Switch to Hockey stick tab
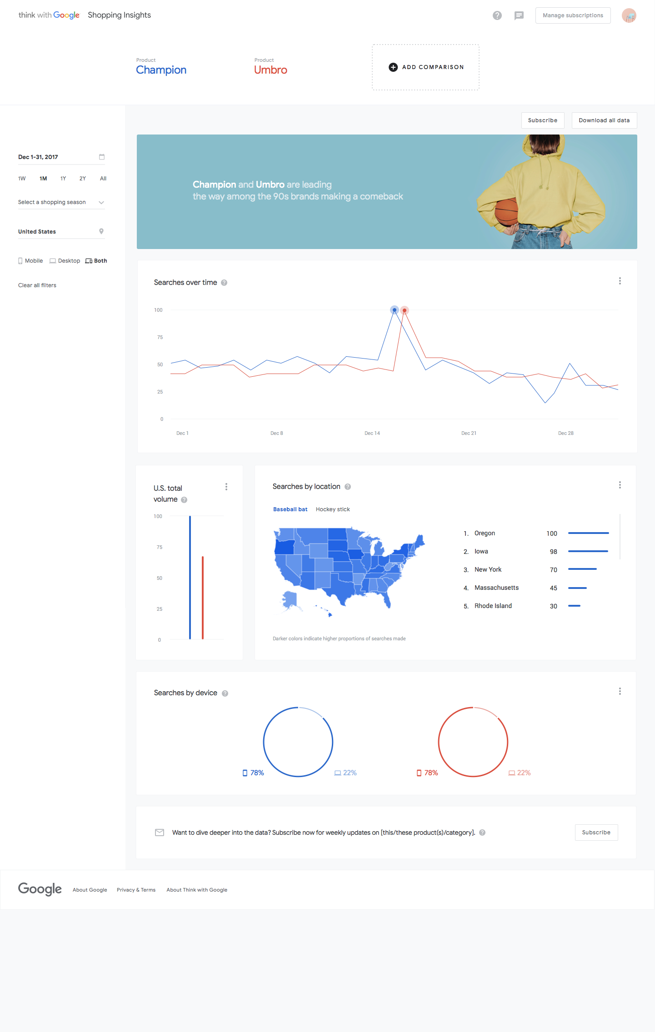 pos(333,509)
